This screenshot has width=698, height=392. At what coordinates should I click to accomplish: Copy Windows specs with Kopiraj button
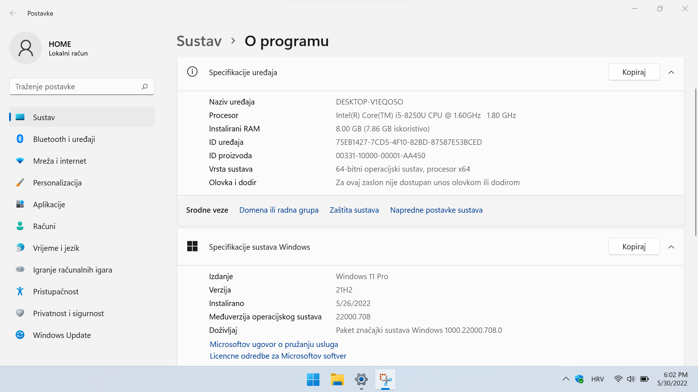pos(634,246)
